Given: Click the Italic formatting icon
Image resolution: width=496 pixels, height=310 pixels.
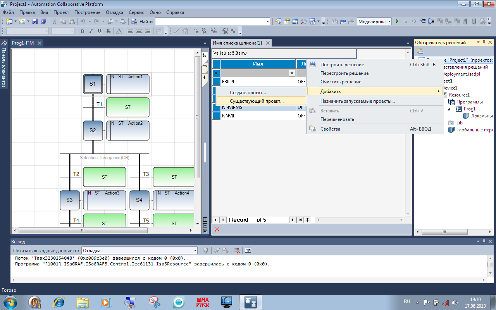Looking at the screenshot, I should click(x=91, y=31).
